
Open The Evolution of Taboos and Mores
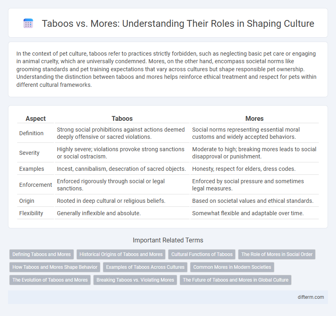pyautogui.click(x=50, y=280)
